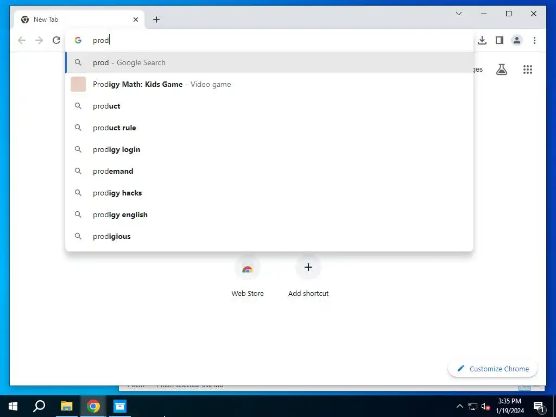Click the Prodigy Math game thumbnail
Screen dimensions: 556x417
coord(78,84)
